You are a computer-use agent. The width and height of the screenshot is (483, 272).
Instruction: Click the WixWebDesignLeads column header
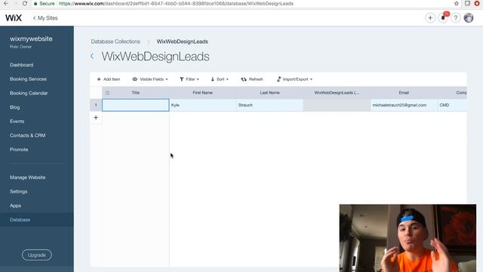(x=337, y=92)
